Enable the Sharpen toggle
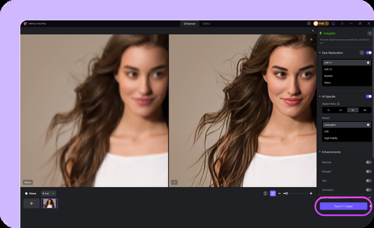Image resolution: width=374 pixels, height=228 pixels. [x=368, y=171]
